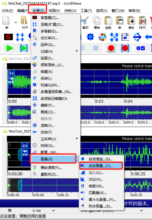The width and height of the screenshot is (152, 220).
Task: Choose 最大化音量...(Y)... entry
Action: [101, 200]
